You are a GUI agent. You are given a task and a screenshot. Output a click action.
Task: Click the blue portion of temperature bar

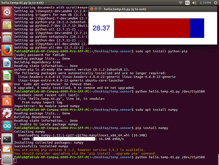click(x=196, y=28)
